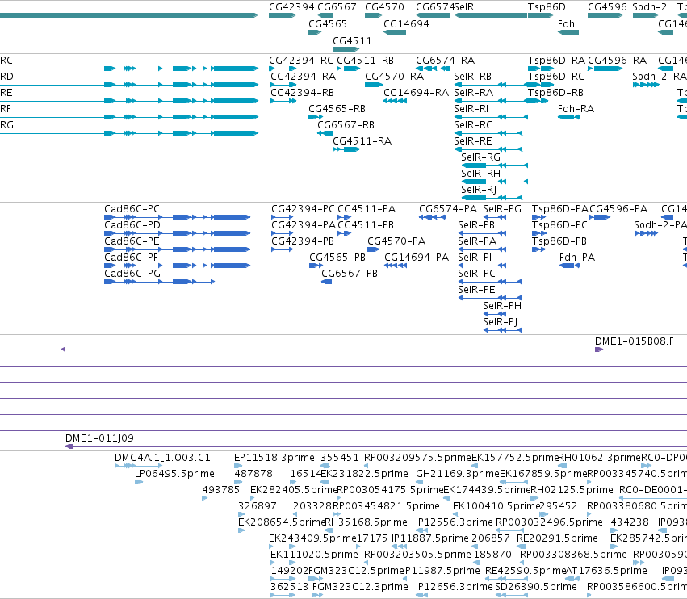Image resolution: width=687 pixels, height=599 pixels.
Task: Open the CG6567-RB transcript label
Action: click(346, 125)
